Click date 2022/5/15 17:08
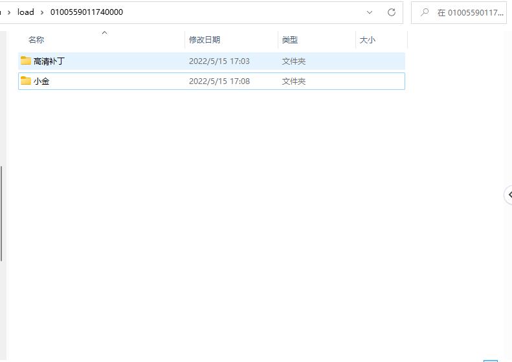This screenshot has width=512, height=362. [x=219, y=81]
